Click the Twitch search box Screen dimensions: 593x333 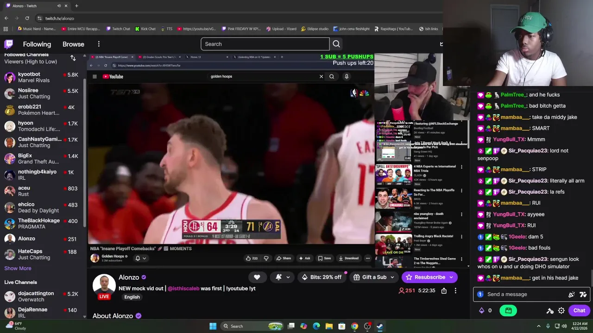(265, 44)
